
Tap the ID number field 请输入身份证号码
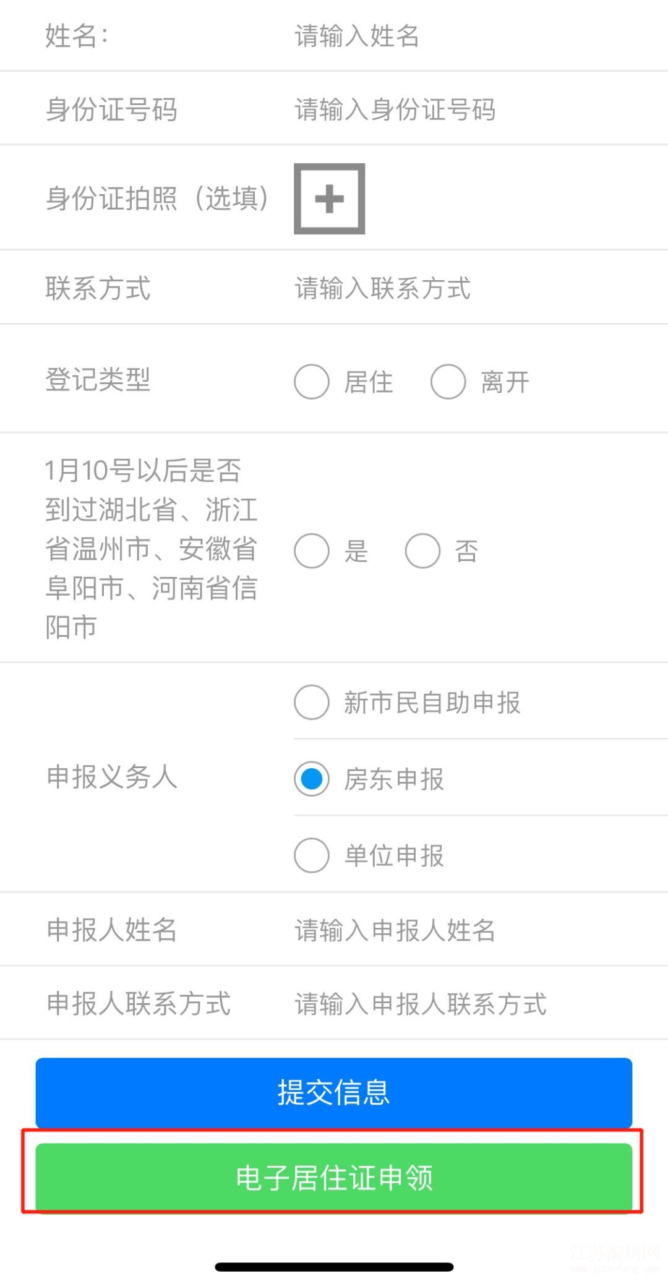point(396,111)
